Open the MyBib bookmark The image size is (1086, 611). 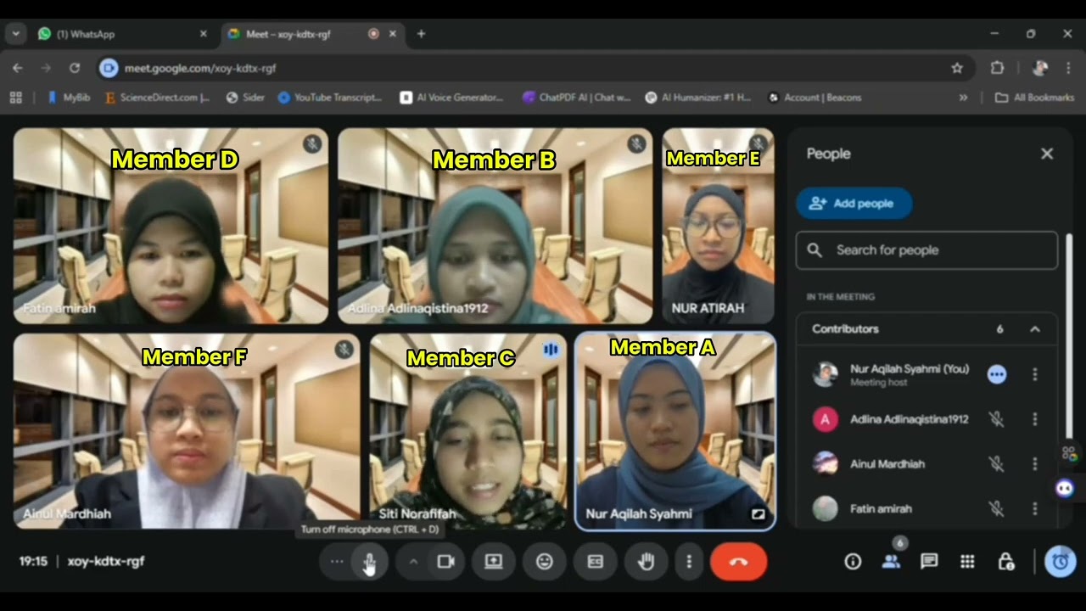[68, 98]
